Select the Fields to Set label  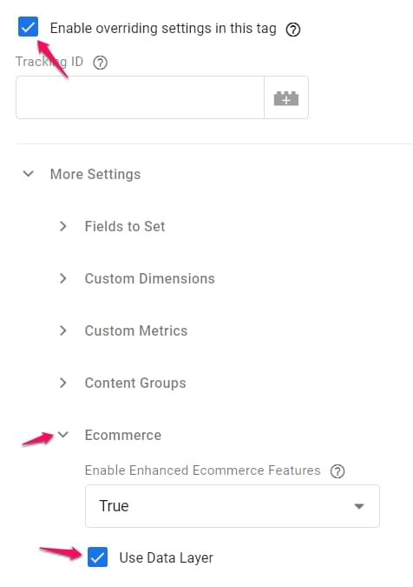125,226
